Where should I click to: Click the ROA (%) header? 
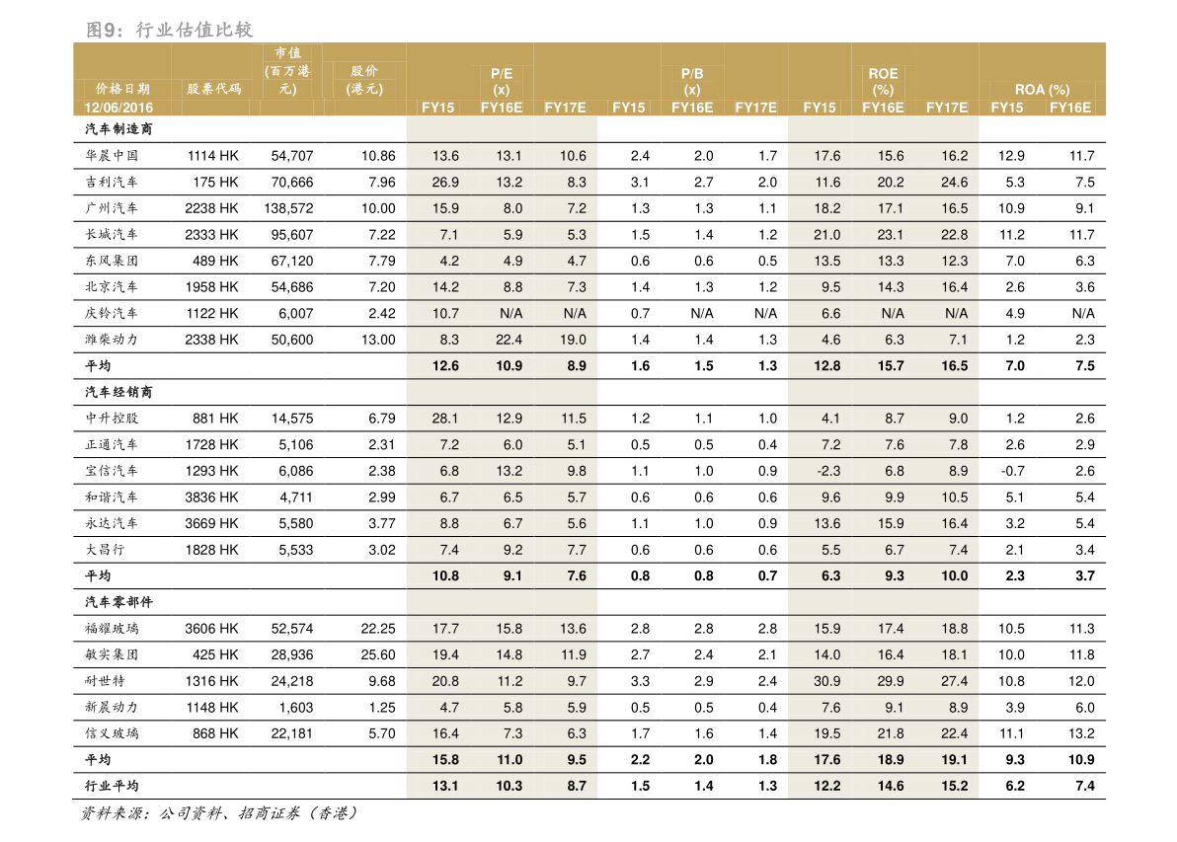(x=1042, y=89)
